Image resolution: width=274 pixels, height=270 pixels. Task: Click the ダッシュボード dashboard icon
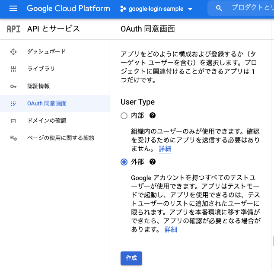coord(13,52)
